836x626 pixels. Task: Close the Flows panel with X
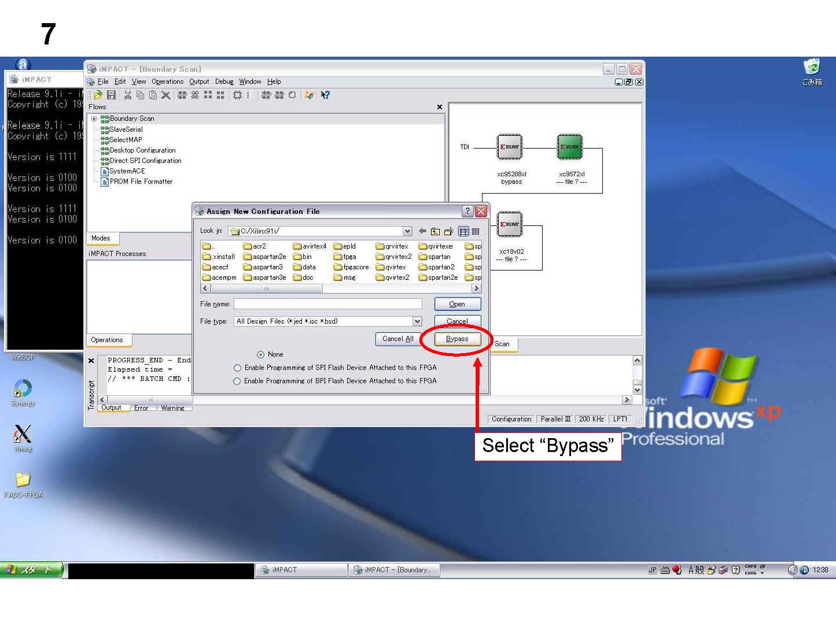point(440,107)
